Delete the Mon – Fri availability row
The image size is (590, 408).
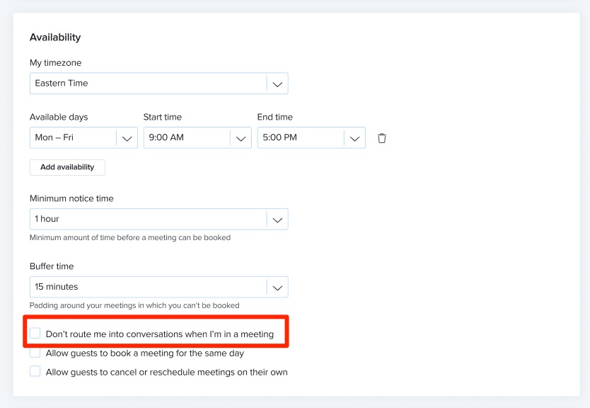tap(381, 138)
